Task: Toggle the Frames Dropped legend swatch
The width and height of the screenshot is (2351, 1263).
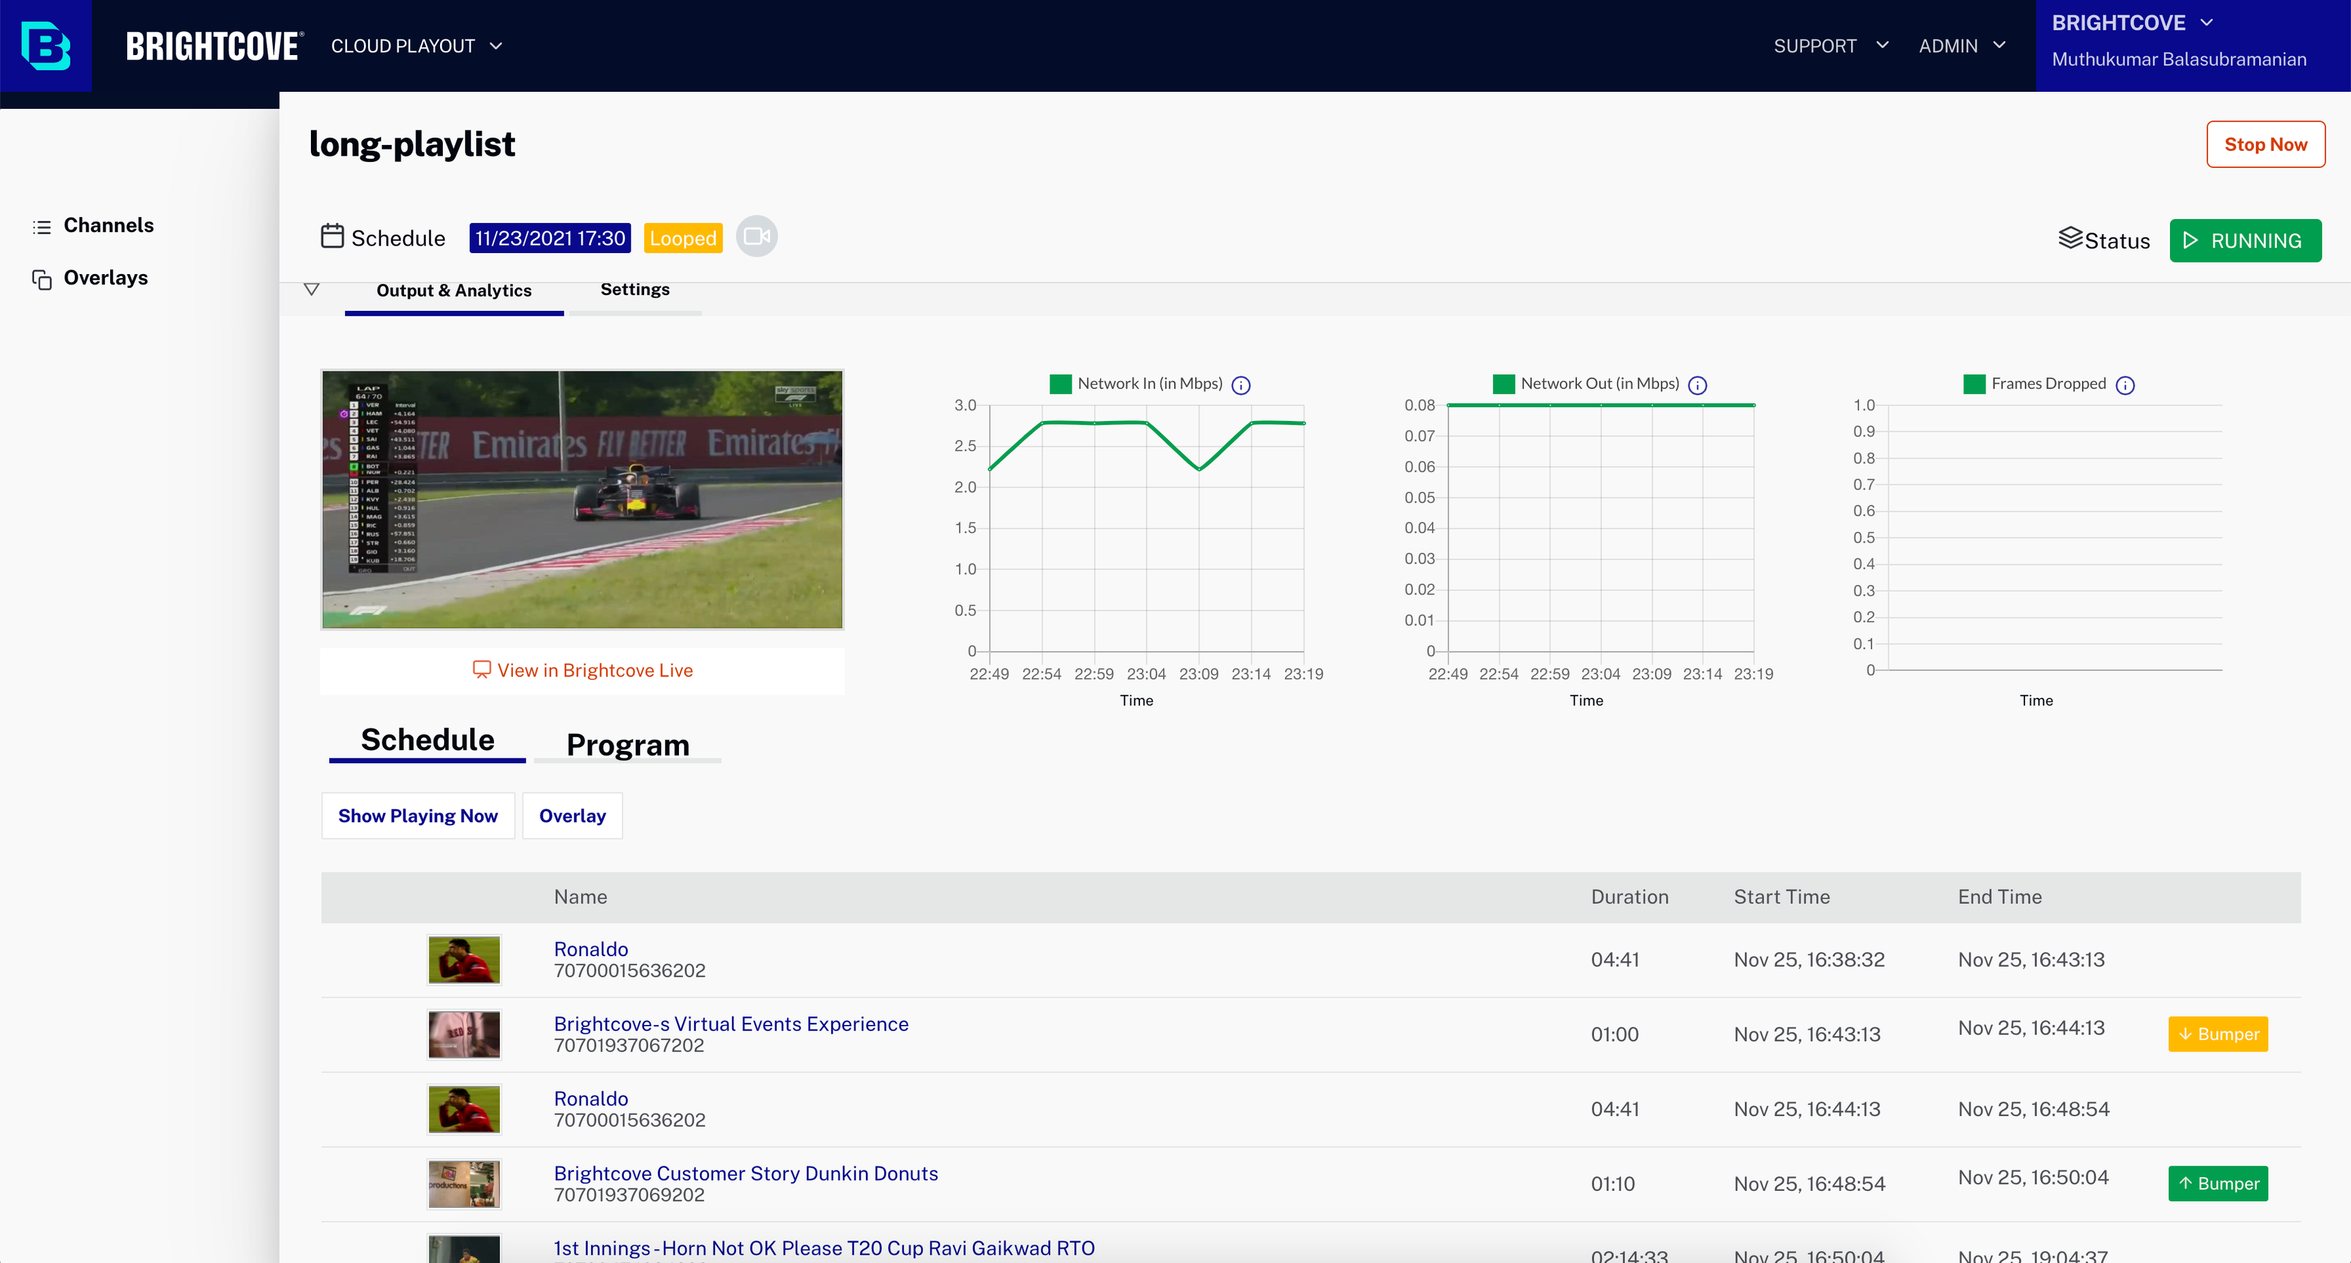Action: (1974, 384)
